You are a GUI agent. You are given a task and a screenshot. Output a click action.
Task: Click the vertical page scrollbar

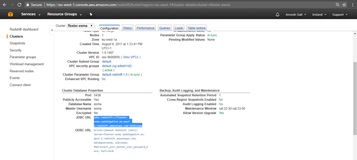tap(355, 98)
